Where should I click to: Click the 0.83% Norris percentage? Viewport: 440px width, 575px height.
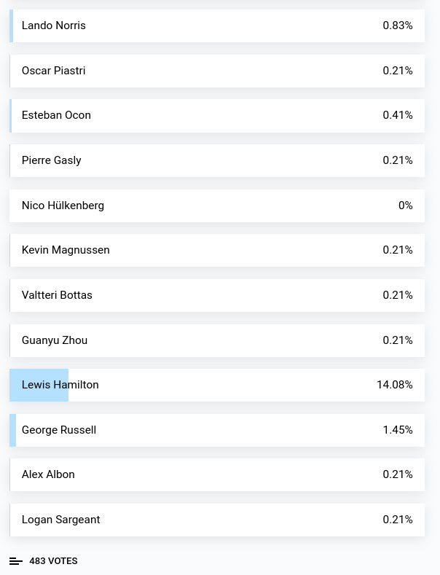tap(397, 26)
